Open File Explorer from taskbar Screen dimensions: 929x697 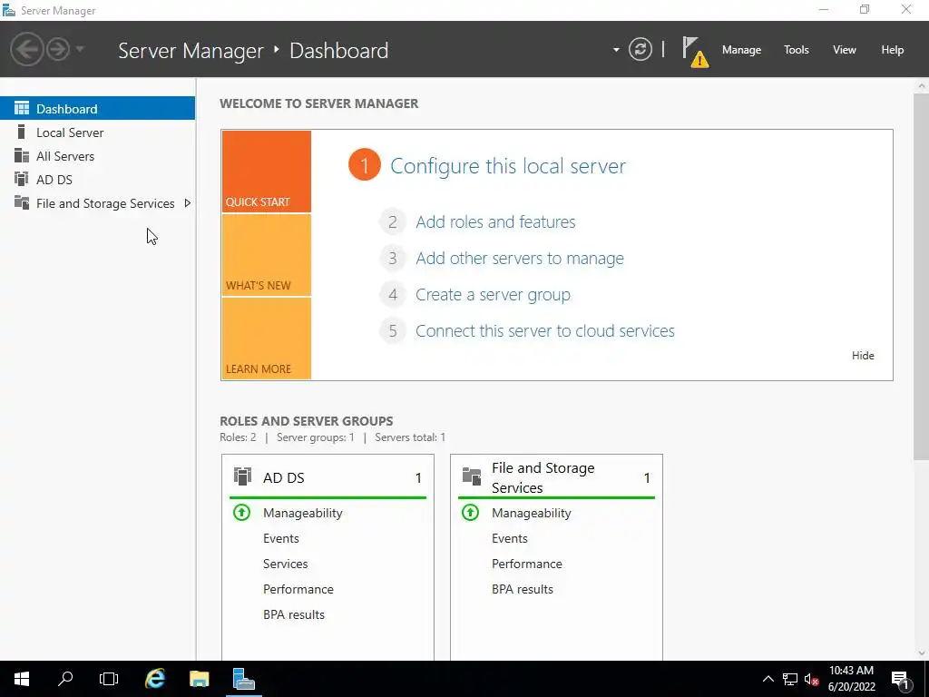pos(199,679)
